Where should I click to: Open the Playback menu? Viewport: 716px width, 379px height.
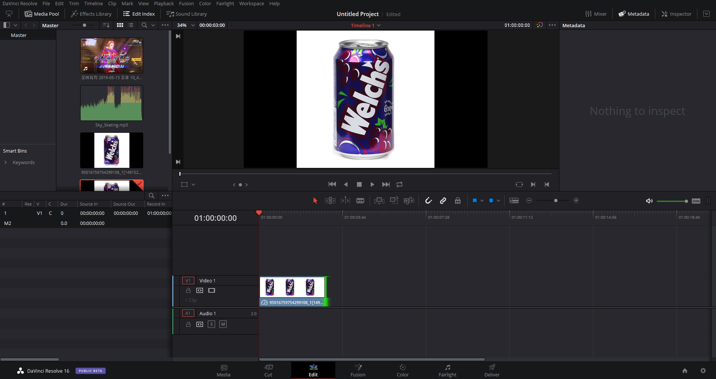tap(164, 3)
